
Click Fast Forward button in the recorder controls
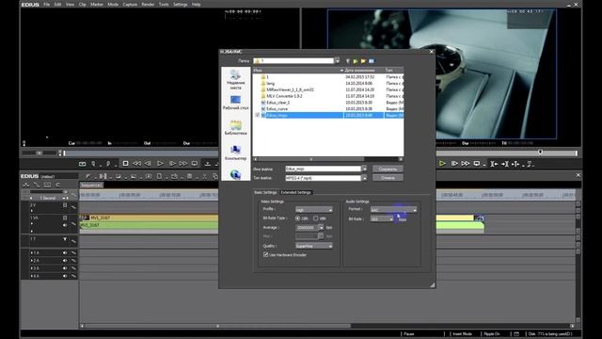tap(466, 164)
